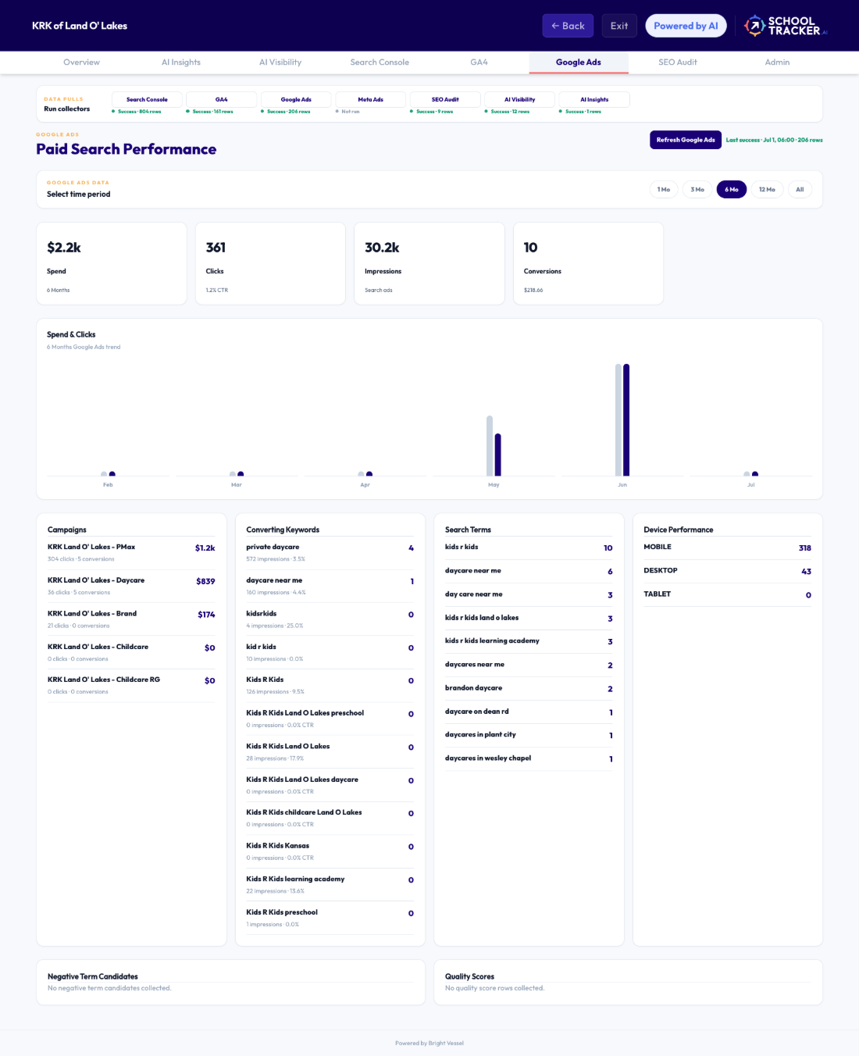
Task: Click the 10 Conversions card
Action: (588, 263)
